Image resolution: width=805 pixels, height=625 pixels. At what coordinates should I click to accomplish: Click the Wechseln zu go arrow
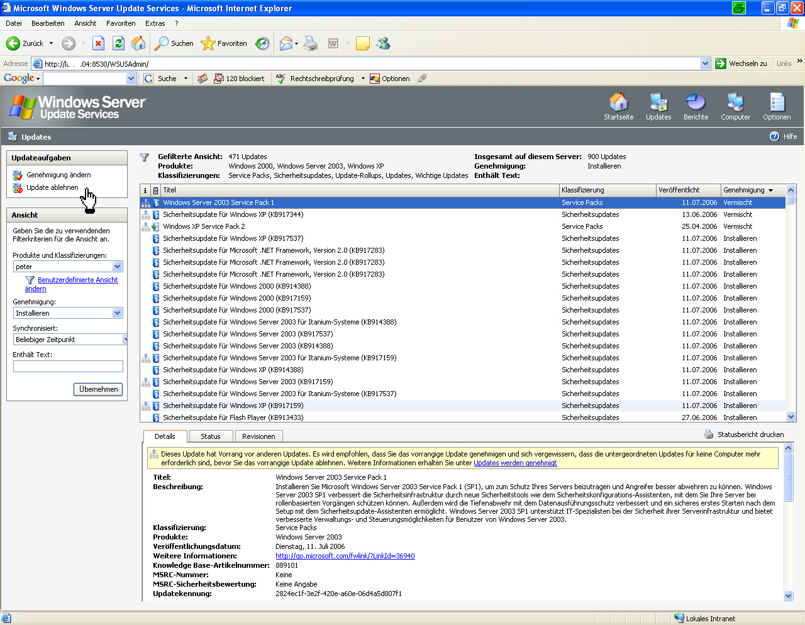[x=721, y=64]
